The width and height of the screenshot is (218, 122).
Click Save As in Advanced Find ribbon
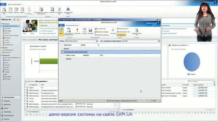100,28
